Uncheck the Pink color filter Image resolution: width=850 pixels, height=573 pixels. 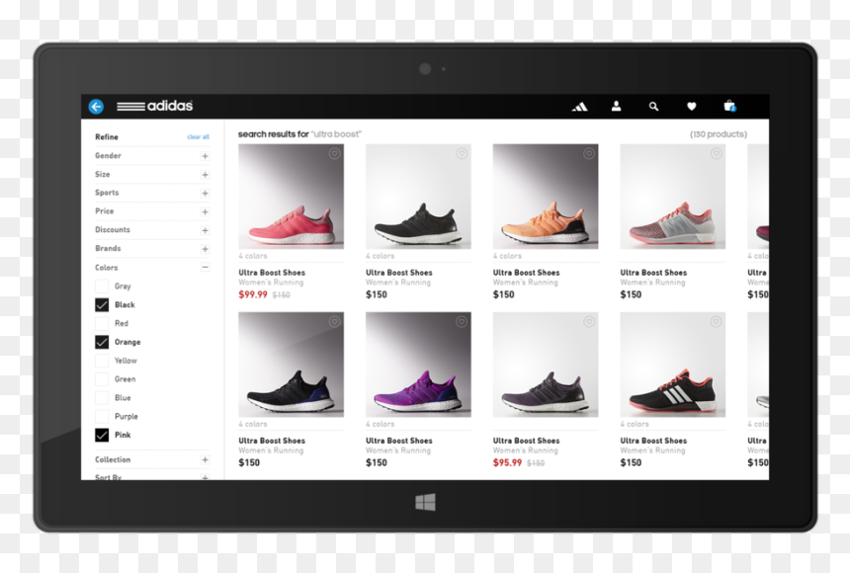pos(102,435)
